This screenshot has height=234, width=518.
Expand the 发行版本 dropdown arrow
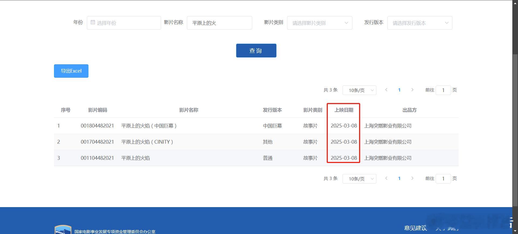click(447, 23)
